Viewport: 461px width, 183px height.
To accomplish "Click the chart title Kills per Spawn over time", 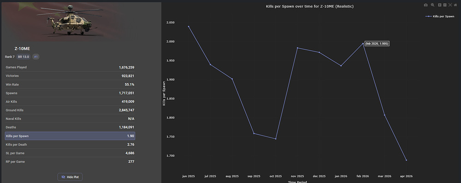I will coord(310,6).
